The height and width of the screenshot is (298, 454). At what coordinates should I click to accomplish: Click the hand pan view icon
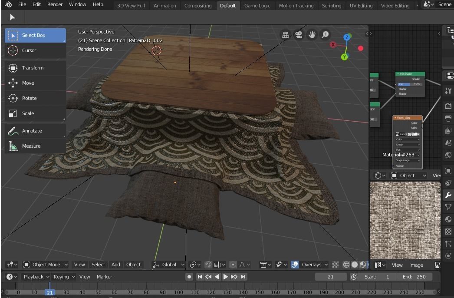pos(312,35)
